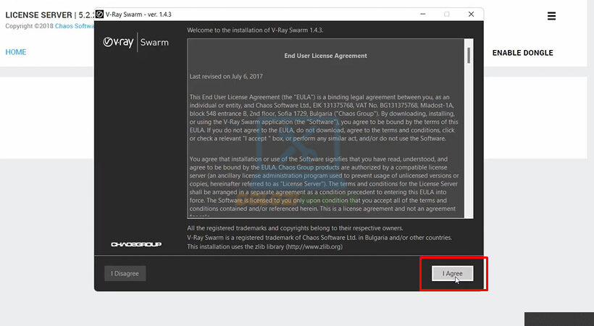Click the Chaos Group logo in installer

pos(135,244)
